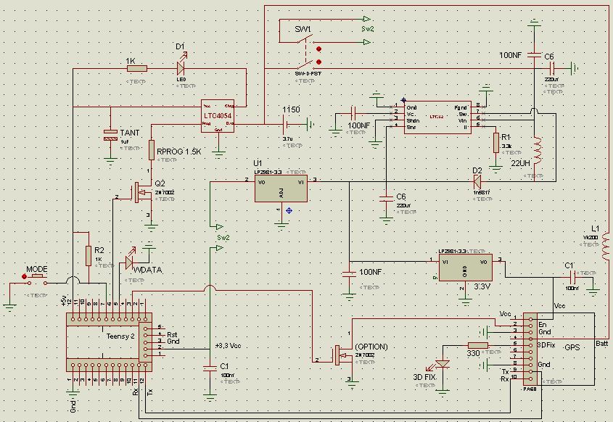This screenshot has height=422, width=613.
Task: Select the LTC4054 charger chip
Action: pos(218,116)
